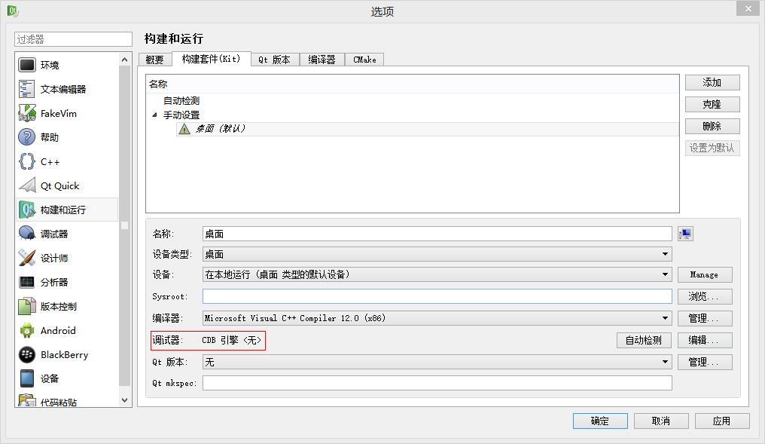Click the kit icon button beside 名称 field
Viewport: 765px width, 444px height.
click(685, 234)
